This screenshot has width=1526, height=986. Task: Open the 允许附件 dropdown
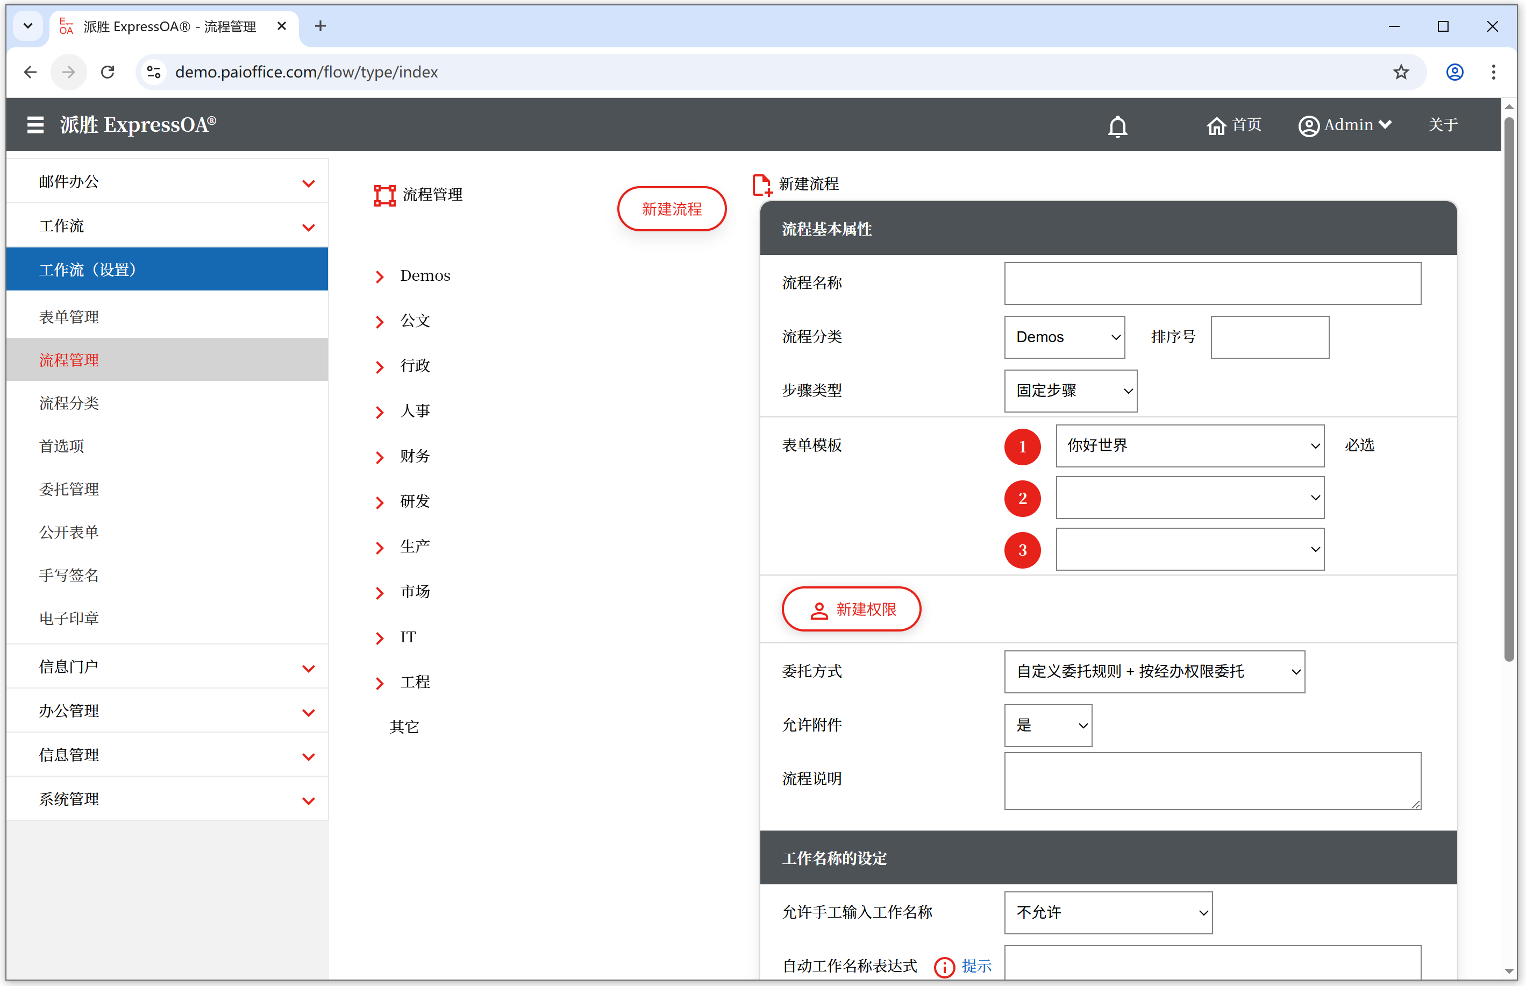tap(1047, 726)
